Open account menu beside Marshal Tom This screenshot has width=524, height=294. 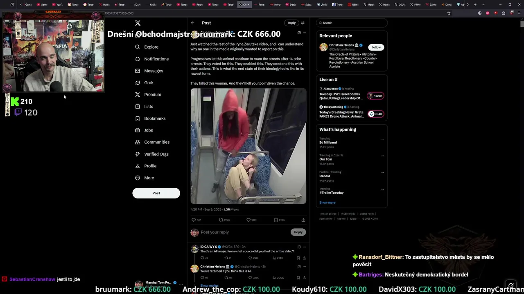pyautogui.click(x=181, y=284)
